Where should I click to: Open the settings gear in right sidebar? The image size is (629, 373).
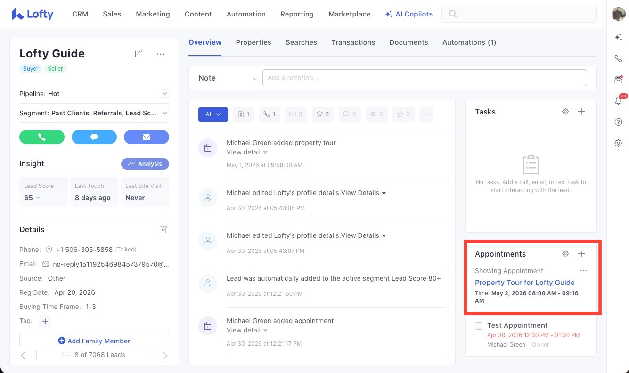[x=619, y=143]
